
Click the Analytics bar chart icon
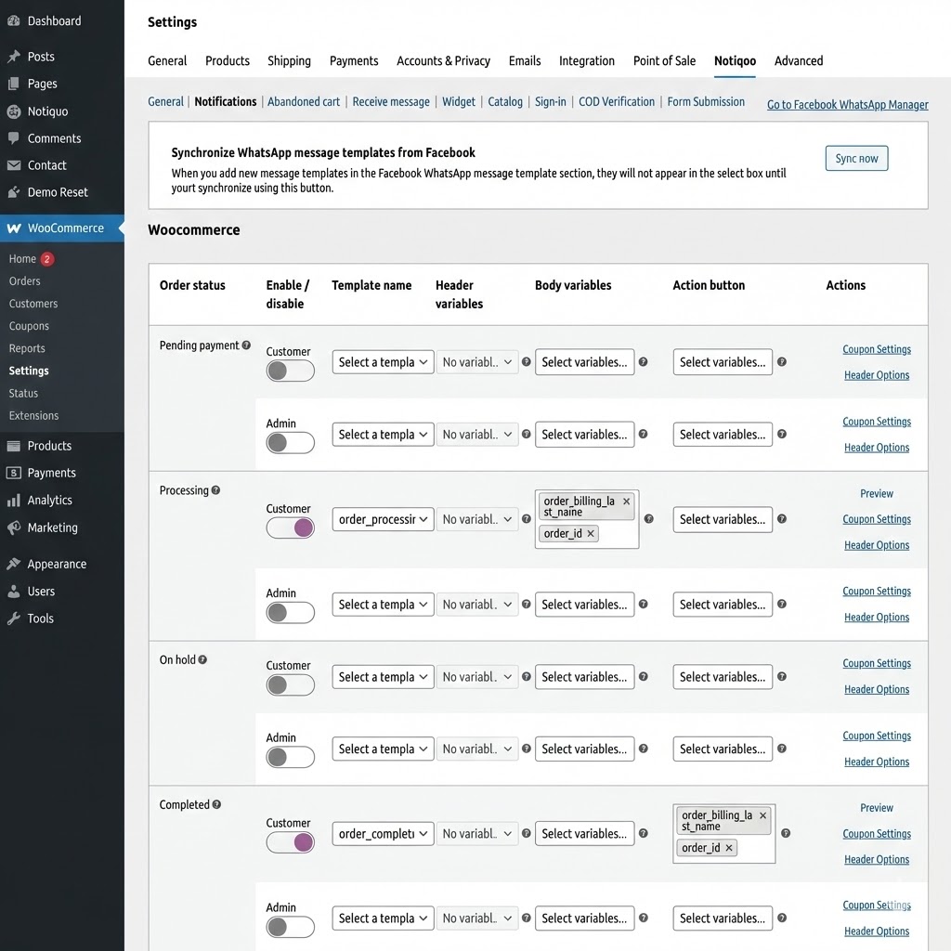pyautogui.click(x=14, y=500)
